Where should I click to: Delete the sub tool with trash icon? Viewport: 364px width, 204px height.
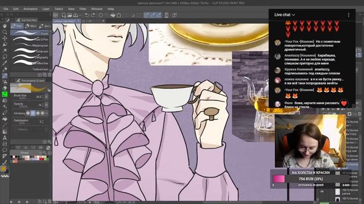click(49, 74)
